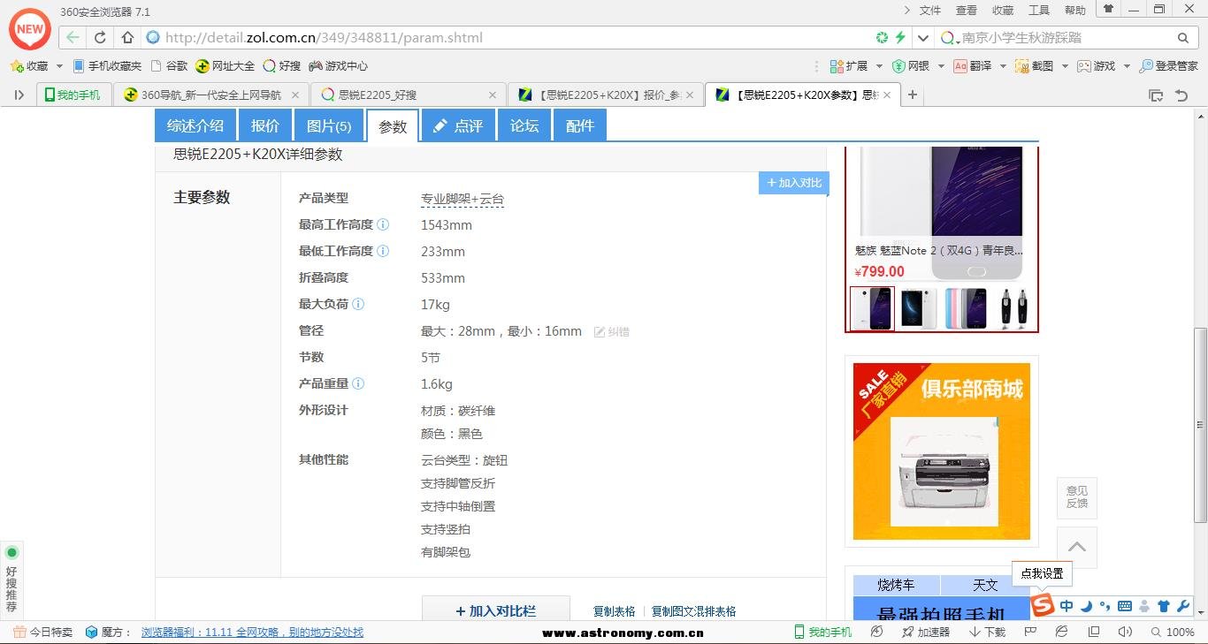The image size is (1208, 644).
Task: Restore the closed tab with undo arrow
Action: (x=1181, y=95)
